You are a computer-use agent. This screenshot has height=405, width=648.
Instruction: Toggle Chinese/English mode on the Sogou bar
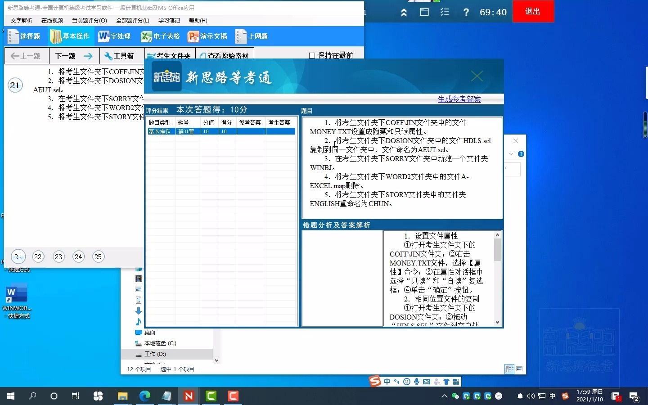click(387, 382)
